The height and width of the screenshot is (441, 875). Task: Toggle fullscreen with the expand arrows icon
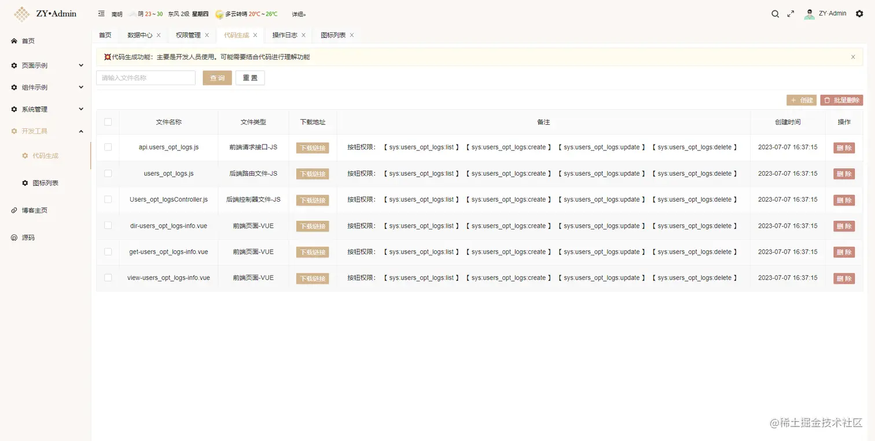791,13
